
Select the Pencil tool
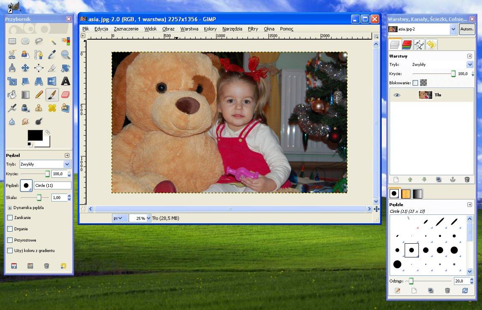pos(39,95)
